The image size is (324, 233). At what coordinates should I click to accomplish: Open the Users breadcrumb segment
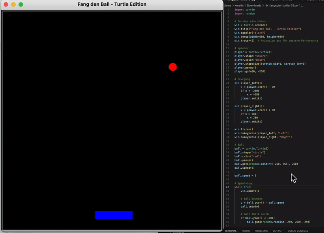pyautogui.click(x=228, y=6)
